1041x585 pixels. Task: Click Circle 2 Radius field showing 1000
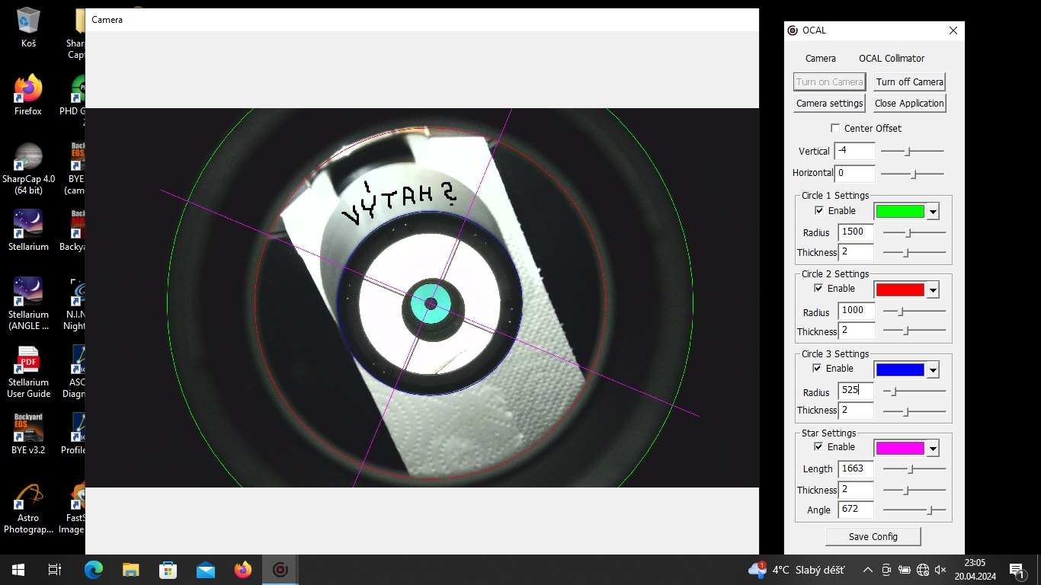[x=856, y=311]
